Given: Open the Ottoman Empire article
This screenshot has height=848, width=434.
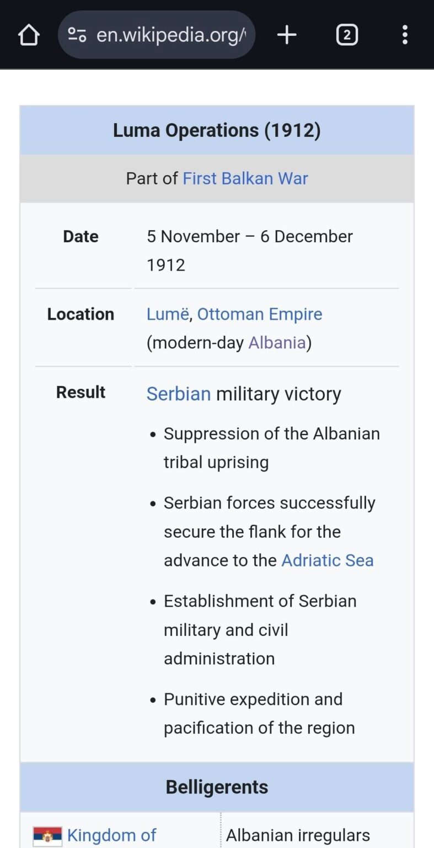Looking at the screenshot, I should click(x=260, y=314).
